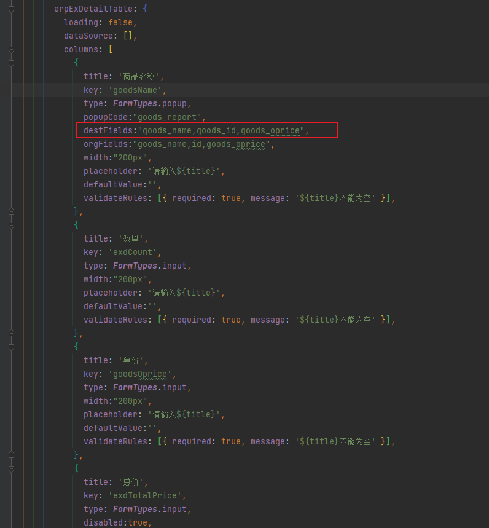Click validateRules line of the goodsName column
Screen dimensions: 489x528
239,198
